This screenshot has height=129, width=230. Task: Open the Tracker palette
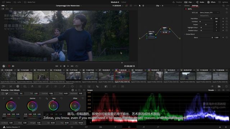click(x=80, y=86)
